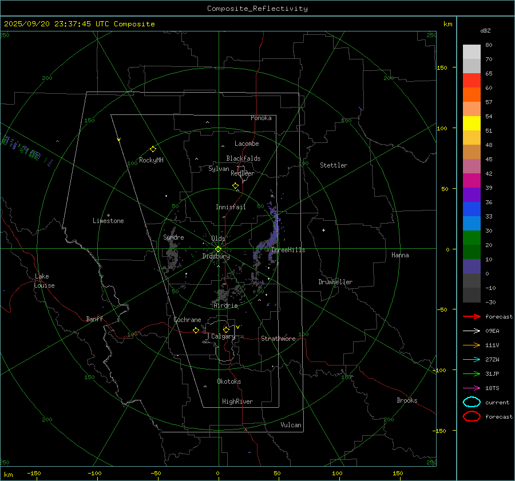Select the red swatch on dBZ scale
Viewport: 515px width, 481px height.
[x=472, y=81]
